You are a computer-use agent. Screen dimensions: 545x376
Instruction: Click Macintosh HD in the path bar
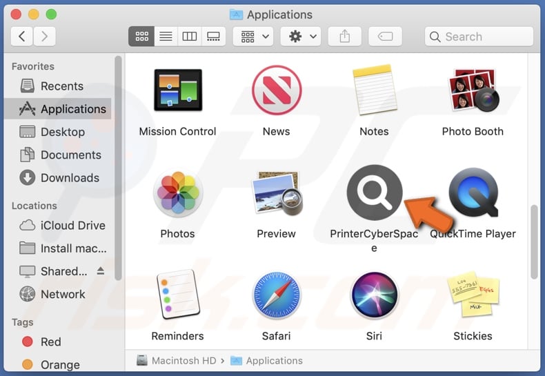click(177, 360)
